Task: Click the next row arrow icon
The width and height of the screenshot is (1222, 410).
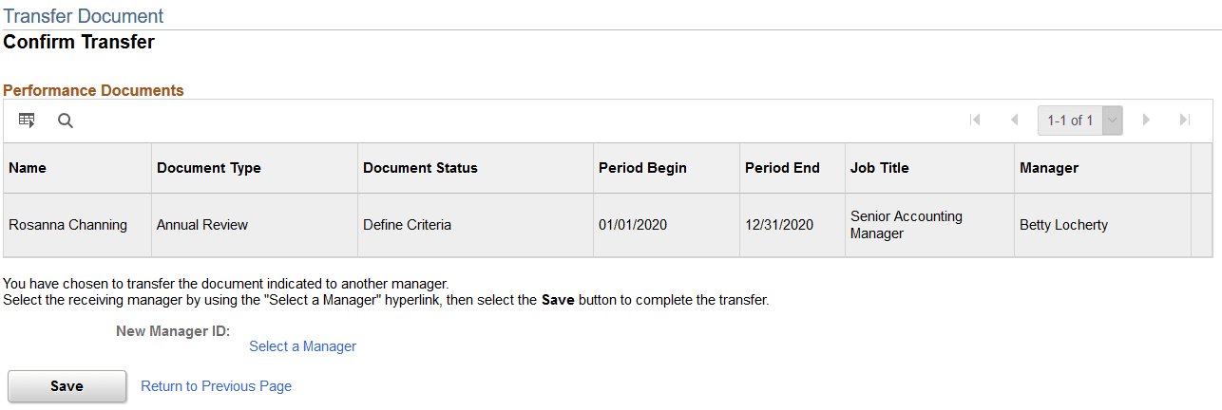Action: click(x=1146, y=121)
